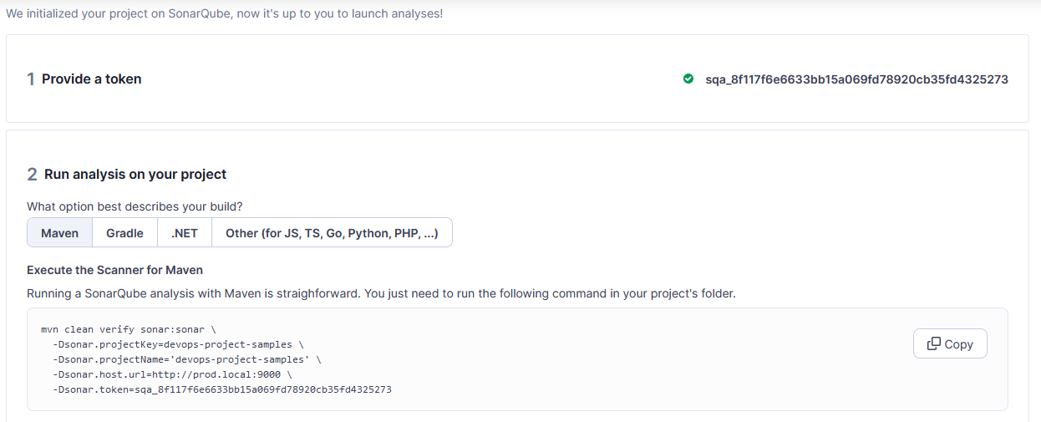
Task: Switch to the Gradle build option
Action: (125, 233)
